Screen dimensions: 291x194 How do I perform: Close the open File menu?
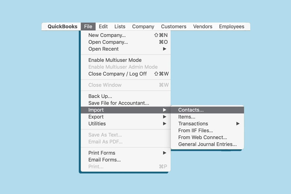88,27
